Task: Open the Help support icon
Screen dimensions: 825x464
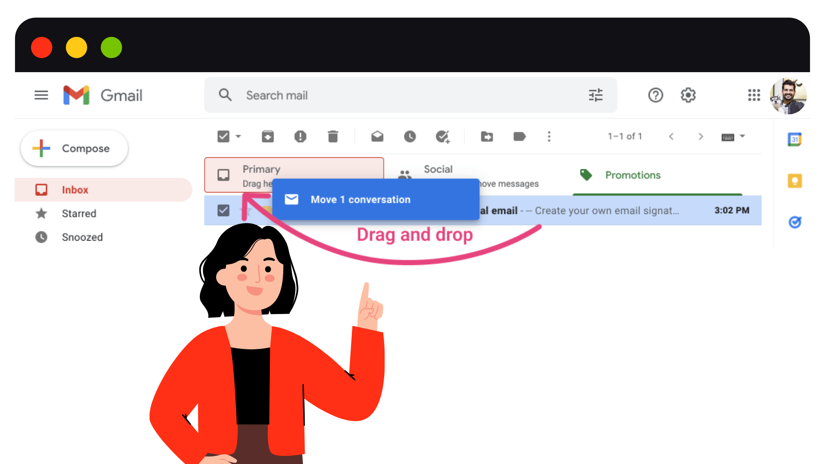Action: (x=656, y=95)
